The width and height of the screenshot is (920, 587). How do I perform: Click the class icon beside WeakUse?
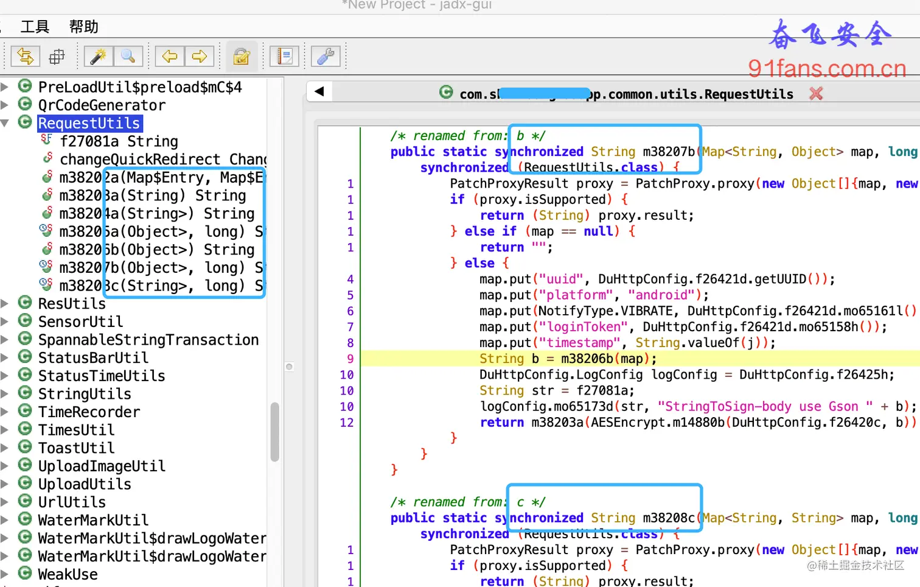(25, 573)
